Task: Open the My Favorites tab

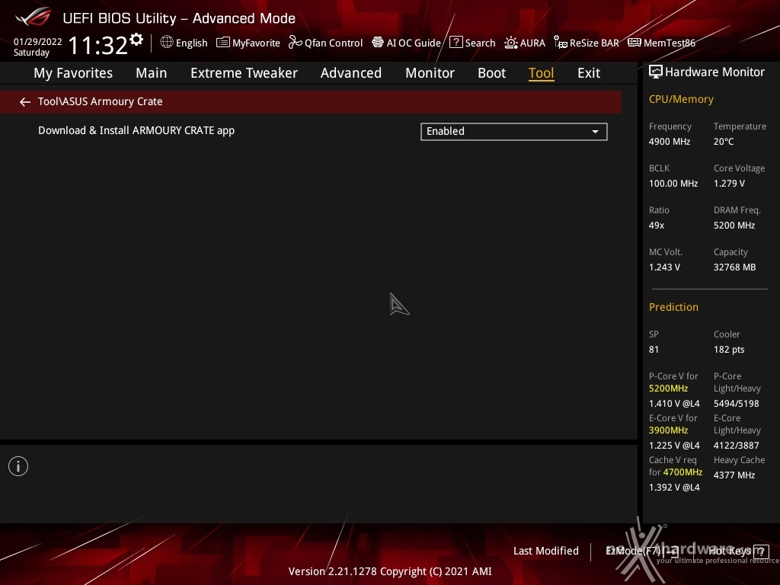Action: 73,73
